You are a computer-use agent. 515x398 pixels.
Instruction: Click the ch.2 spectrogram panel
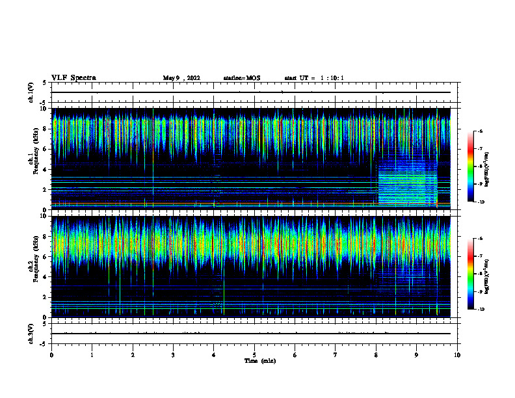[251, 267]
